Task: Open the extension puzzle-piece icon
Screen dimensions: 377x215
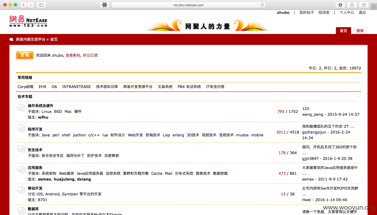Action: [x=104, y=5]
